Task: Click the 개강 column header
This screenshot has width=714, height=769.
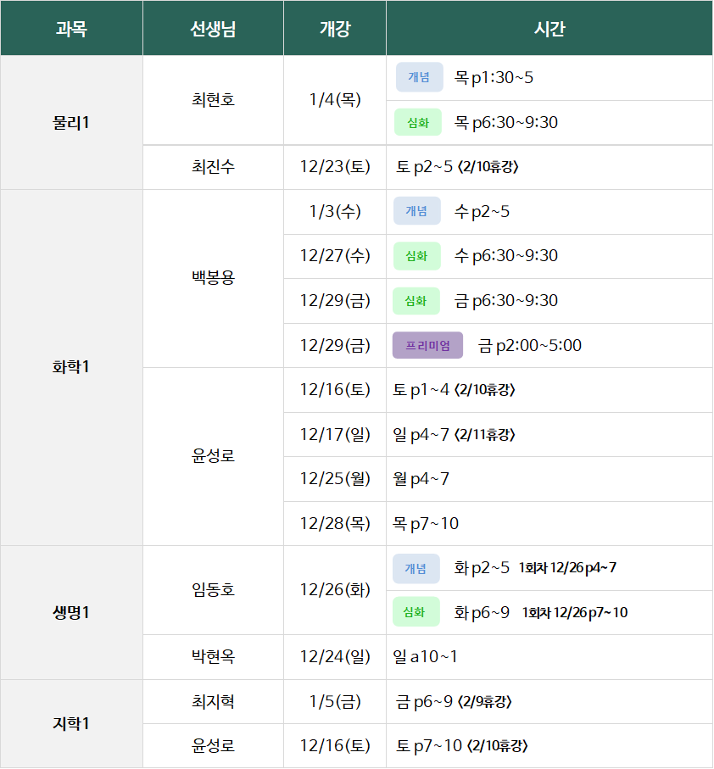Action: (x=335, y=29)
